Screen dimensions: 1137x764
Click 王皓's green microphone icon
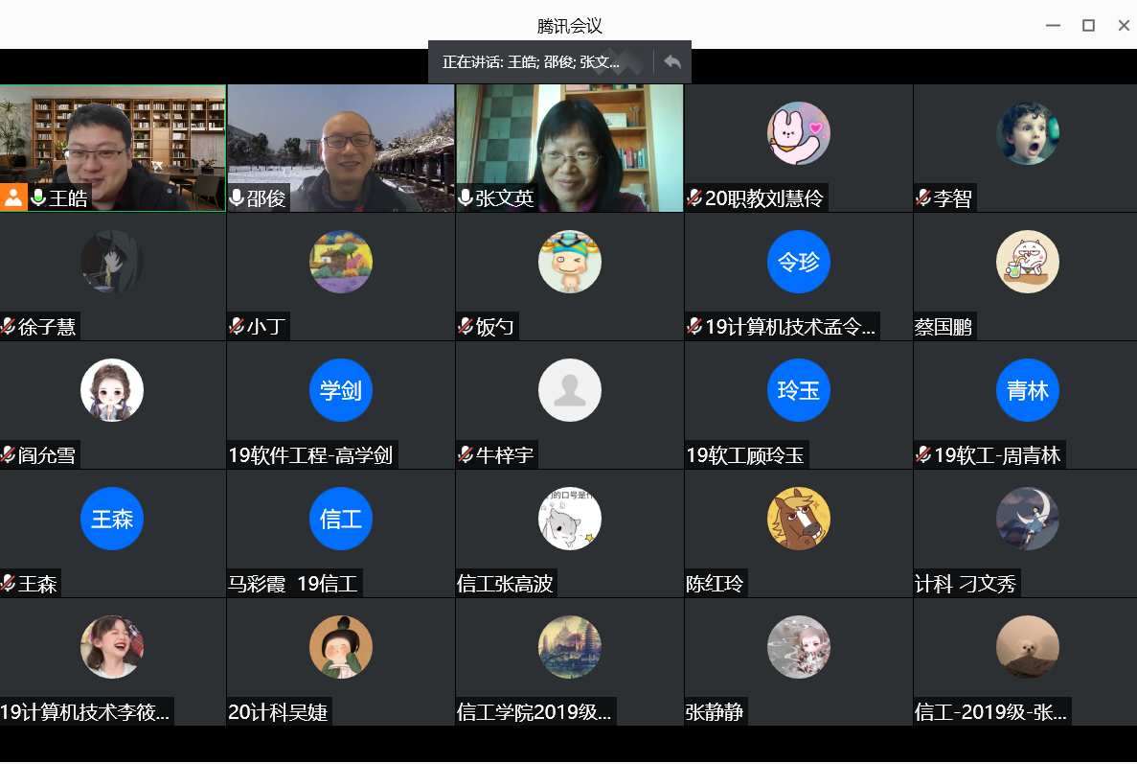click(38, 198)
